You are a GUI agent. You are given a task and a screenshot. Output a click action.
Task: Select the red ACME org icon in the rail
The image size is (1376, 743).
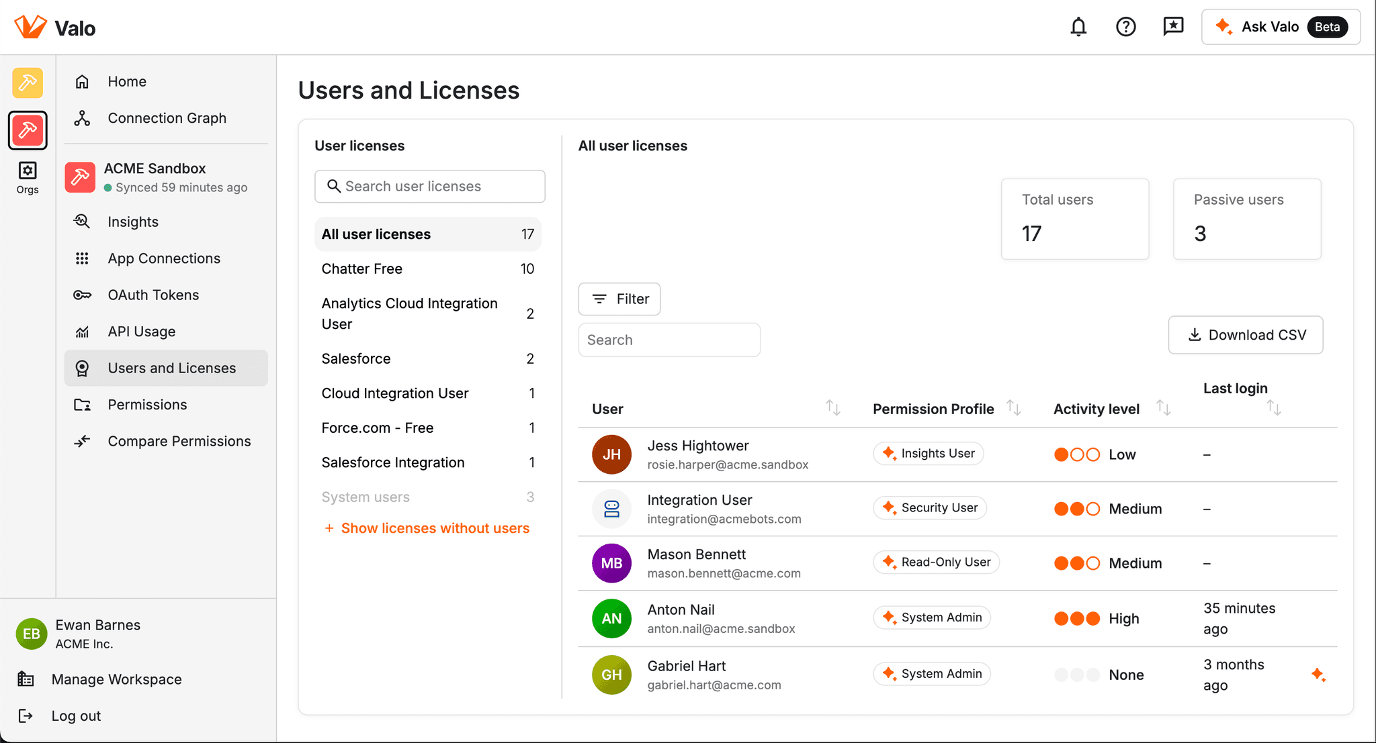point(28,130)
